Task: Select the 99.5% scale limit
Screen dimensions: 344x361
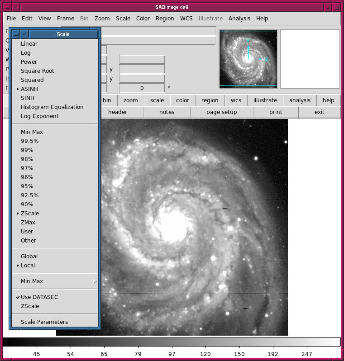Action: tap(29, 141)
